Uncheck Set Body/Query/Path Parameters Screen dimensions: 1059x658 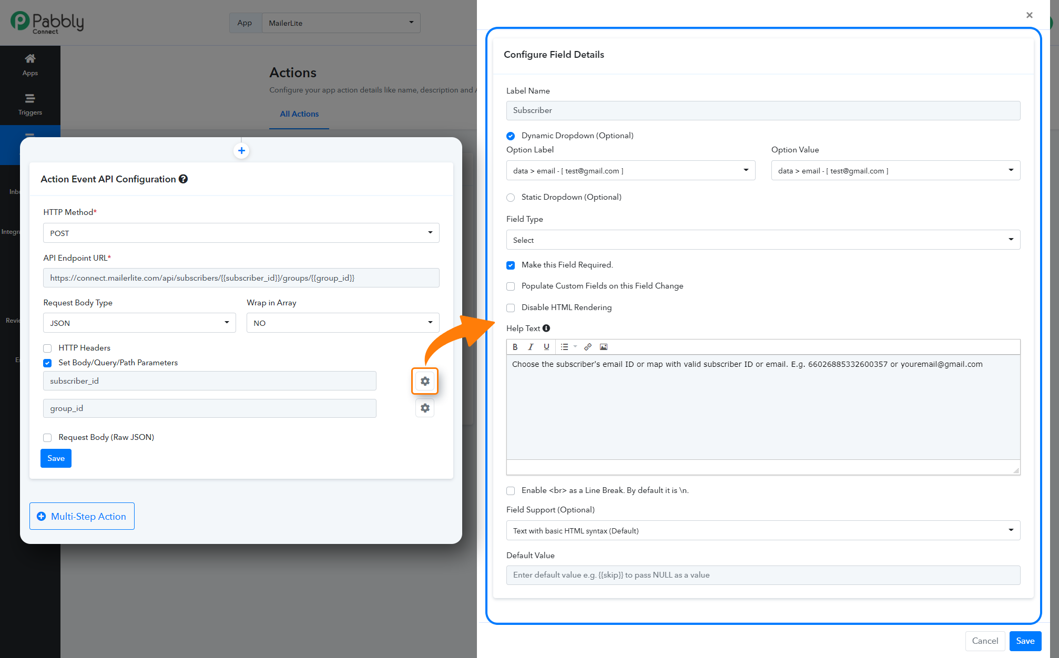(x=47, y=363)
